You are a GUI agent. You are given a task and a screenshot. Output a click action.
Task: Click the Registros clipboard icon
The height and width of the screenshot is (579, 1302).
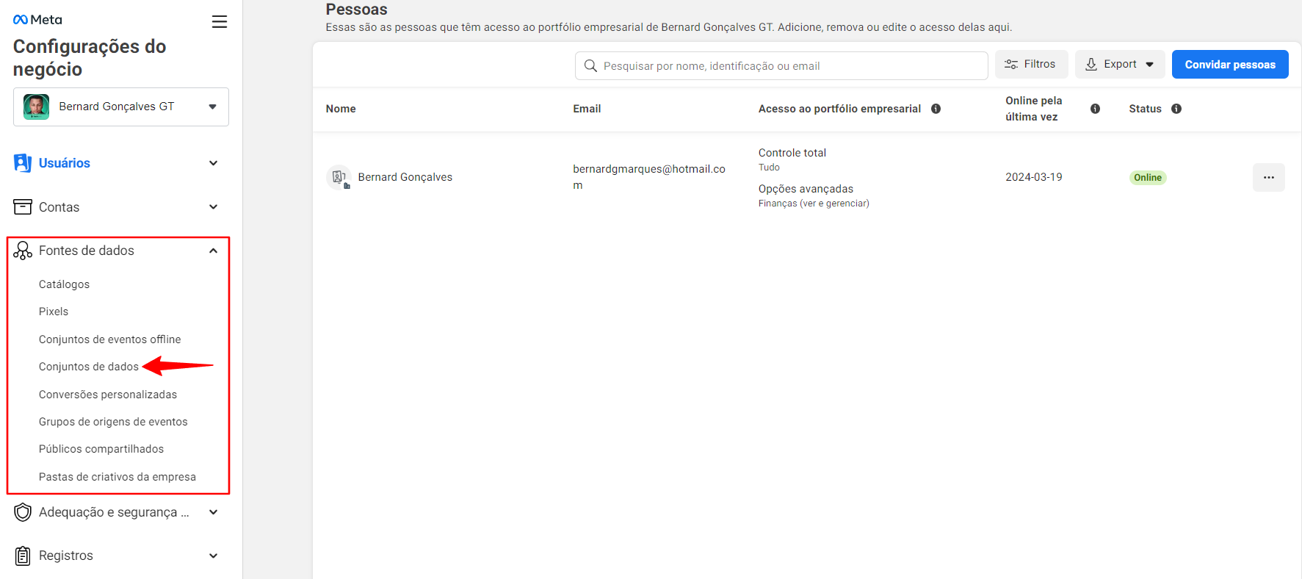click(x=23, y=555)
